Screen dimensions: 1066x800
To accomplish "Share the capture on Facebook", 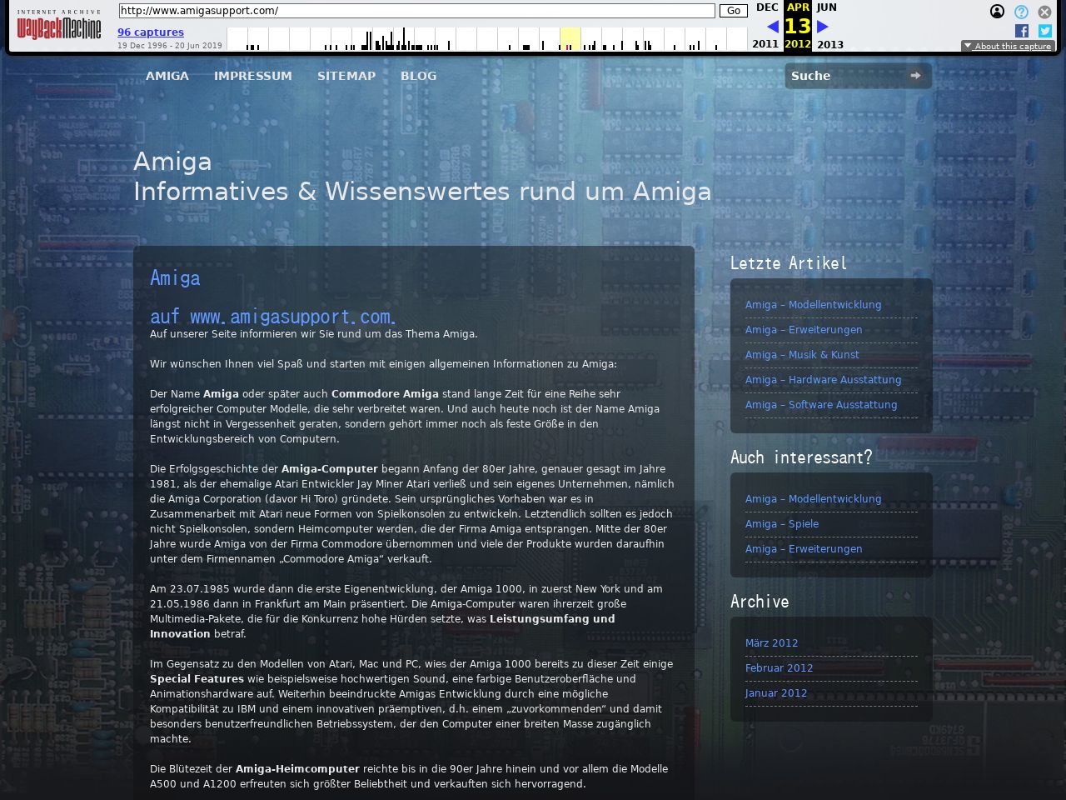I will (x=1022, y=31).
